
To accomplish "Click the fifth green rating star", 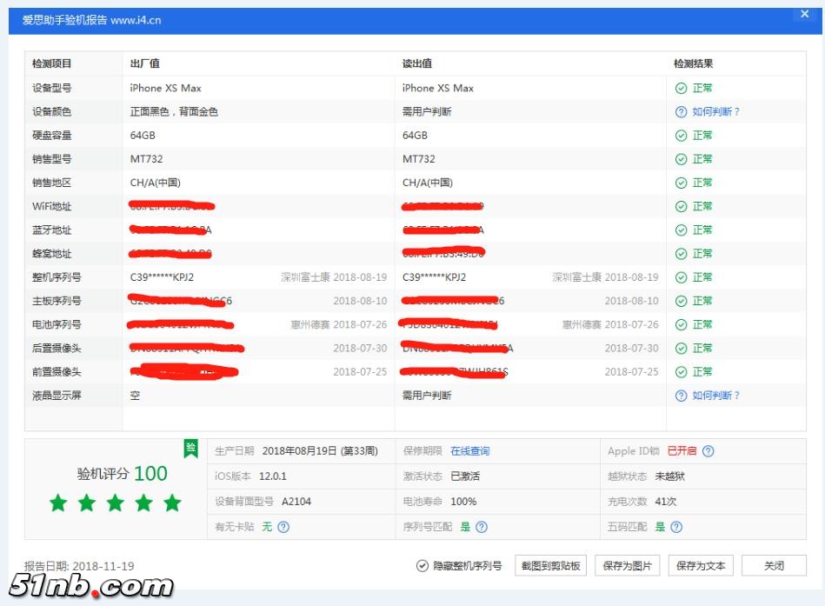I will point(172,503).
